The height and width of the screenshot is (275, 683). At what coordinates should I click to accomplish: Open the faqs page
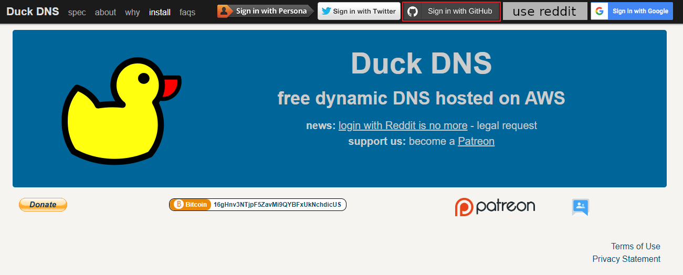[187, 12]
